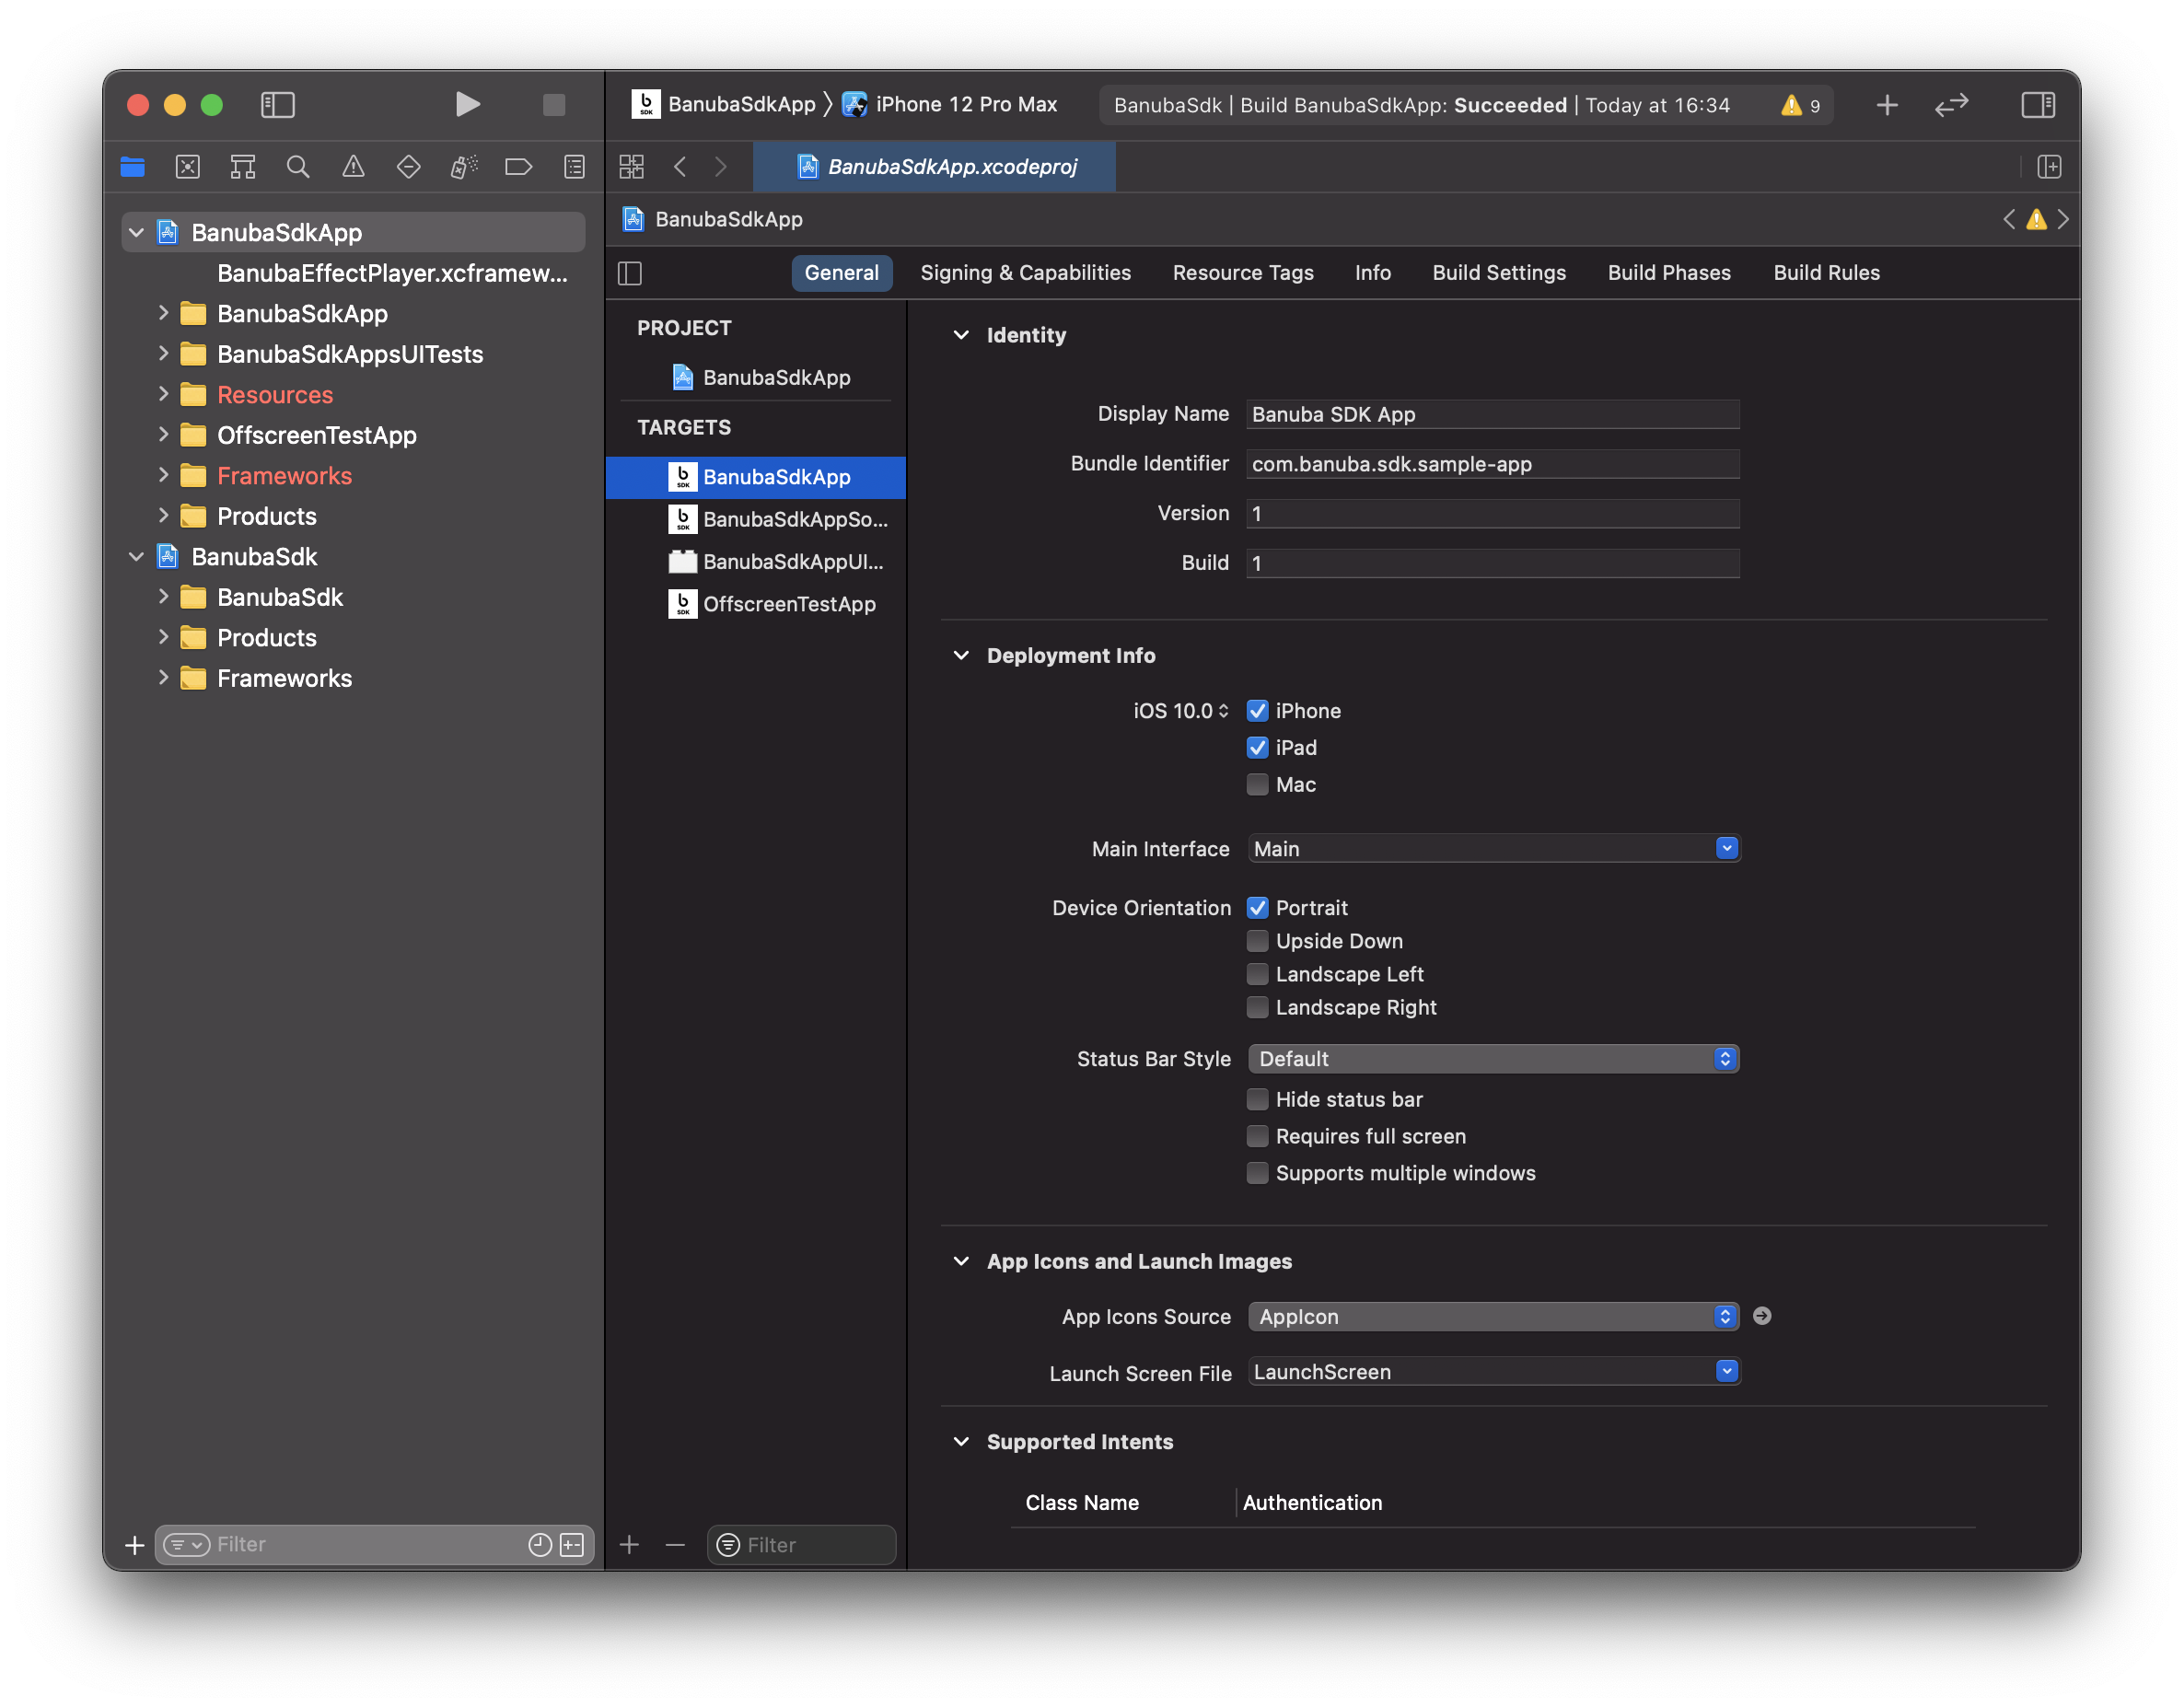The height and width of the screenshot is (1707, 2184).
Task: Click the App Icons Source arrow button
Action: click(x=1762, y=1316)
